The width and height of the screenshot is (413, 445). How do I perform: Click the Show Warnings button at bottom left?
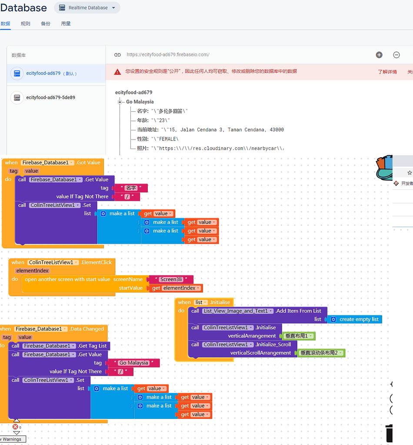[12, 439]
